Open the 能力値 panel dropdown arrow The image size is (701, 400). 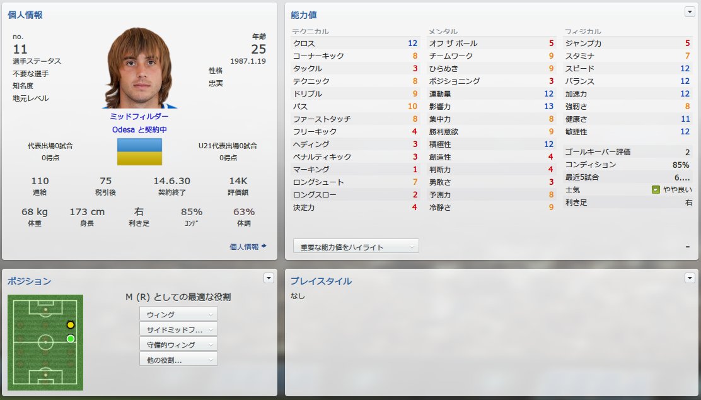click(x=690, y=12)
